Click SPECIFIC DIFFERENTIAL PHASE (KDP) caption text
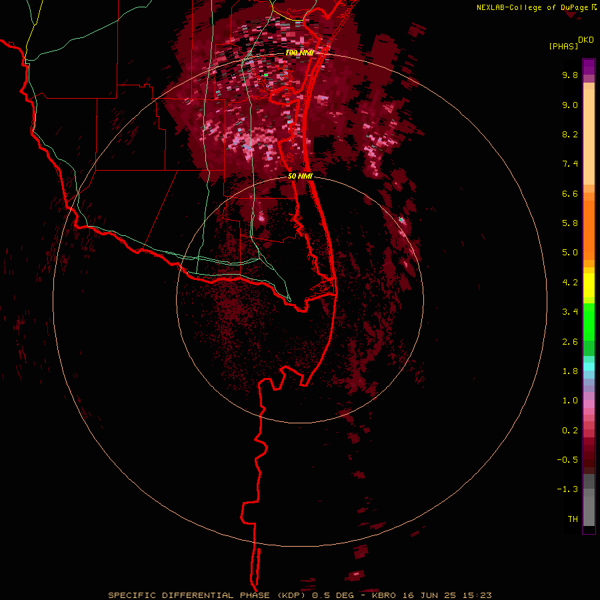The image size is (600, 600). 207,595
